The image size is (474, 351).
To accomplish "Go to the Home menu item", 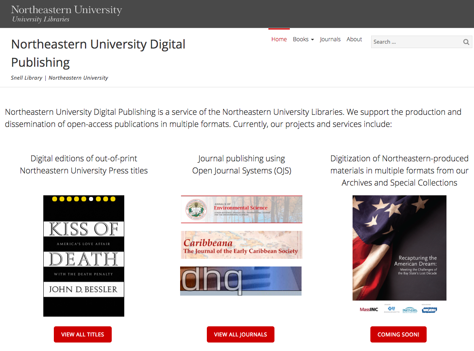I will point(279,39).
